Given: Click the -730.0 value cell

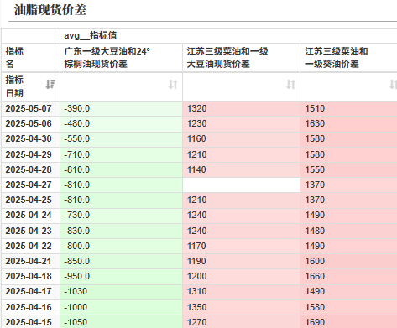Looking at the screenshot, I should click(x=121, y=215).
